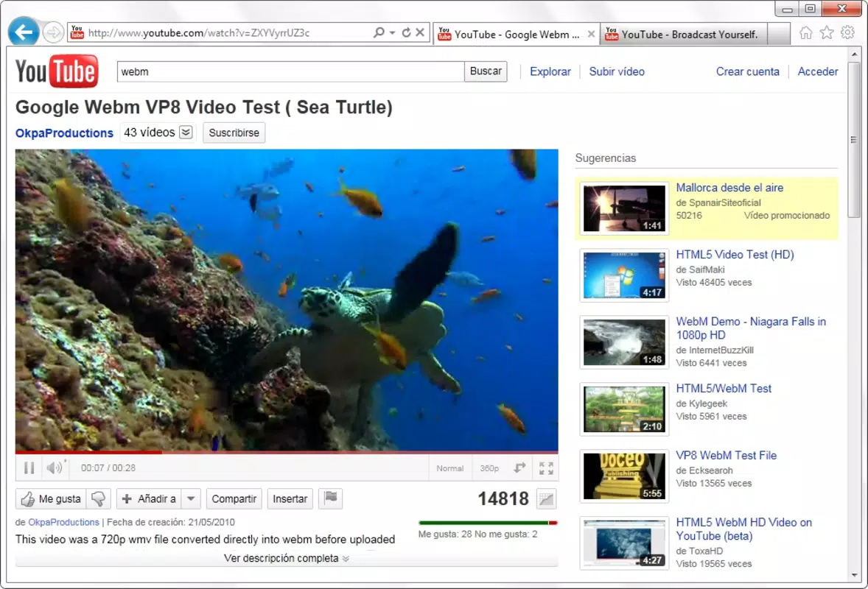Open HTML5 WebM HD Video on YouTube link
This screenshot has height=589, width=868.
coord(743,529)
